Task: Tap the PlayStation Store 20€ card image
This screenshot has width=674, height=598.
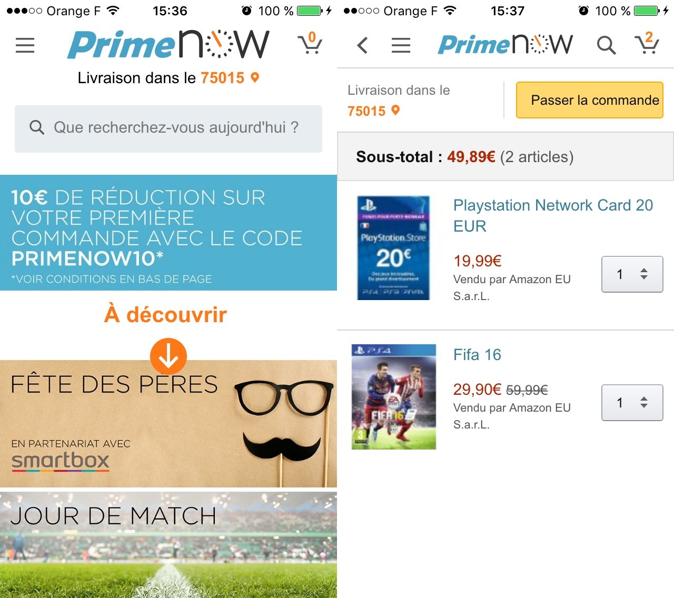Action: coord(393,248)
